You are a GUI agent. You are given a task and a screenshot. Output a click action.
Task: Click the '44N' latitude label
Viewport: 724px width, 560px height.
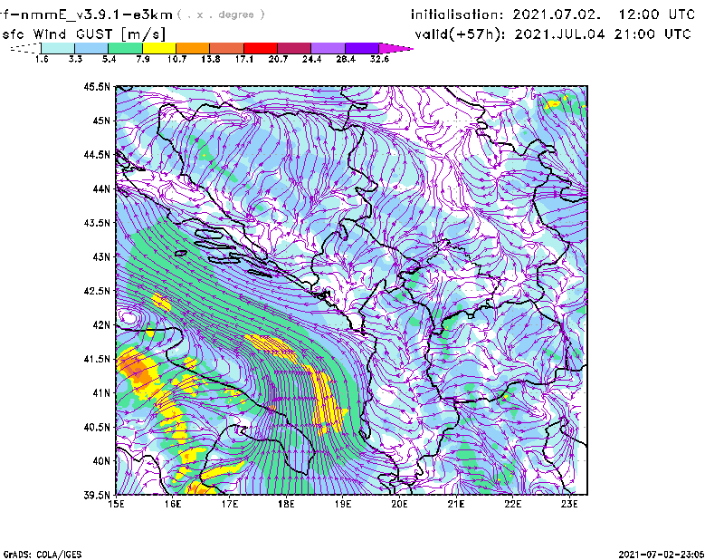pyautogui.click(x=101, y=188)
